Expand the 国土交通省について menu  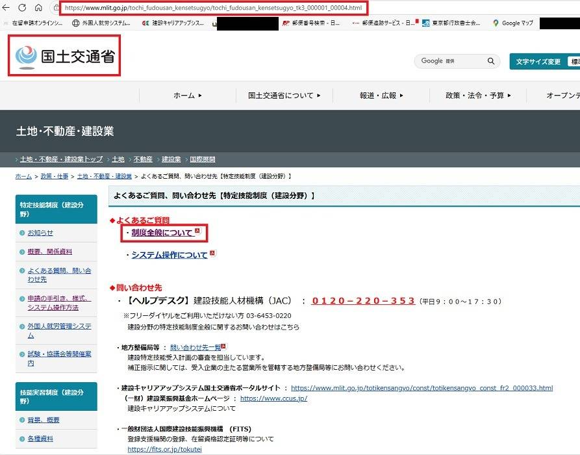tap(284, 96)
